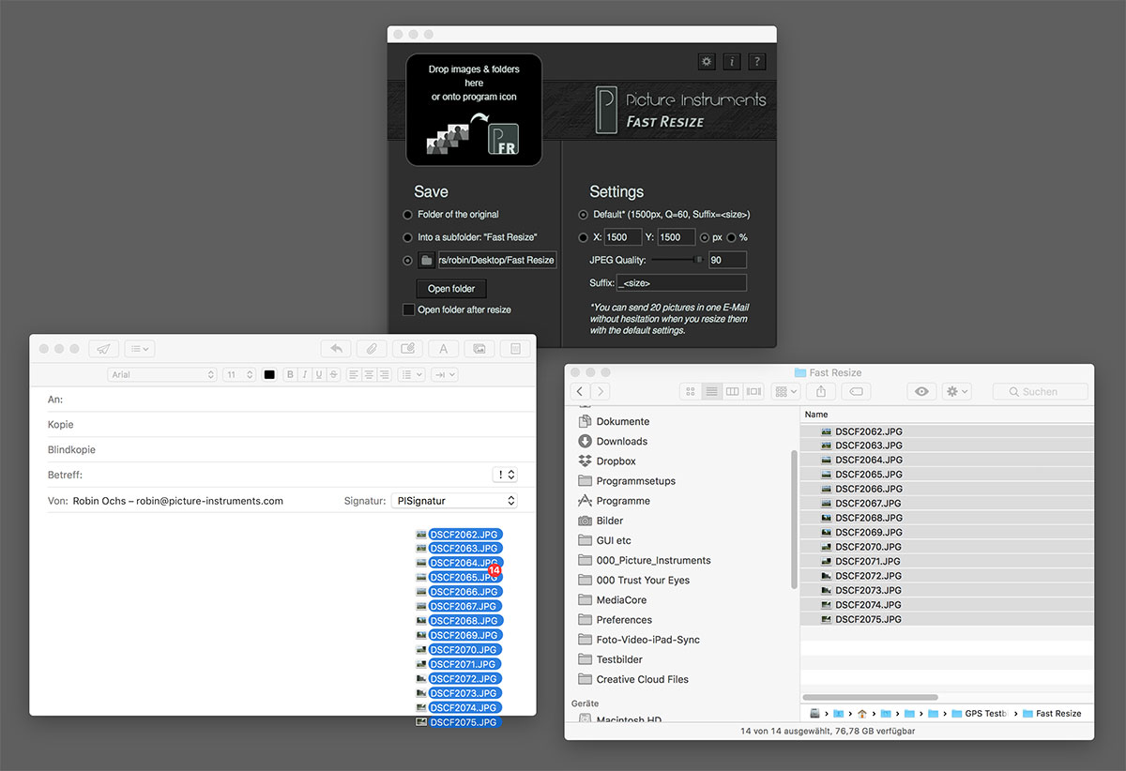Open the header fields dropdown in Mail toolbar
This screenshot has width=1126, height=771.
[x=139, y=349]
